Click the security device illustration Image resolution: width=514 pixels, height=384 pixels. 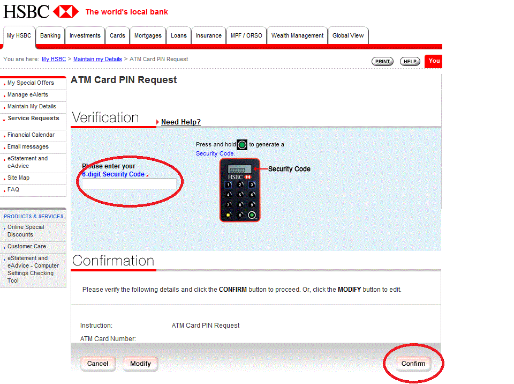pos(240,190)
